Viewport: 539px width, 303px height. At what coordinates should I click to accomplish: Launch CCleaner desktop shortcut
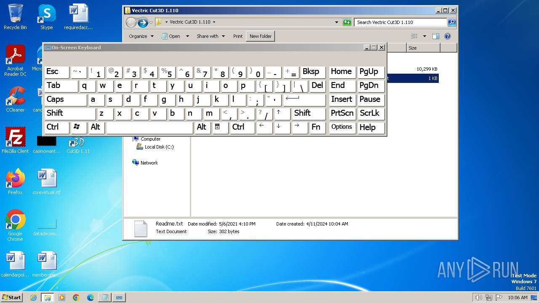click(x=15, y=99)
